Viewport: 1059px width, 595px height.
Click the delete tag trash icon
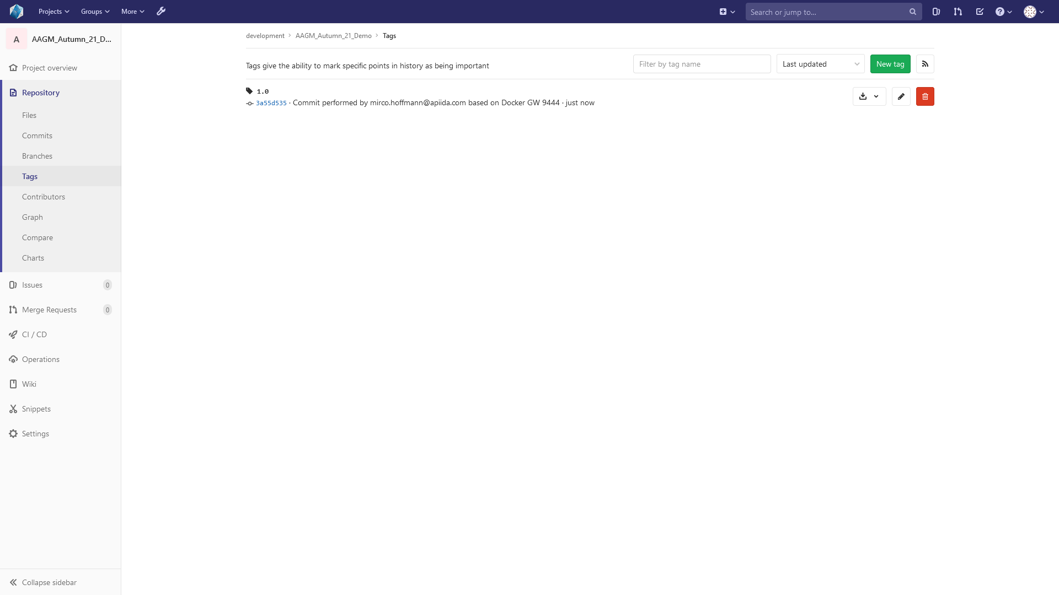[925, 96]
